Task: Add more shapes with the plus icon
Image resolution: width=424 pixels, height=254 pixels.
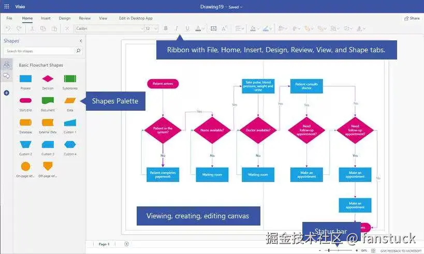Action: point(7,93)
